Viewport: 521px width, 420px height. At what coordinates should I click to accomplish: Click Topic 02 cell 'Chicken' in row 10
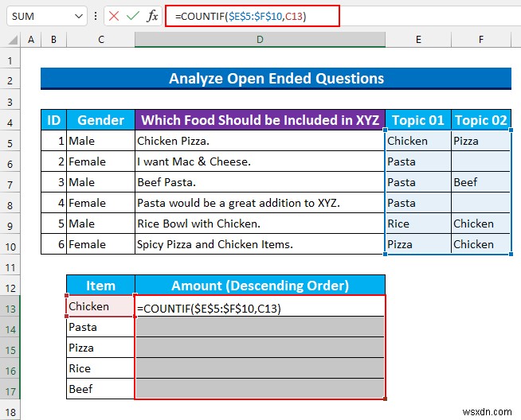481,244
